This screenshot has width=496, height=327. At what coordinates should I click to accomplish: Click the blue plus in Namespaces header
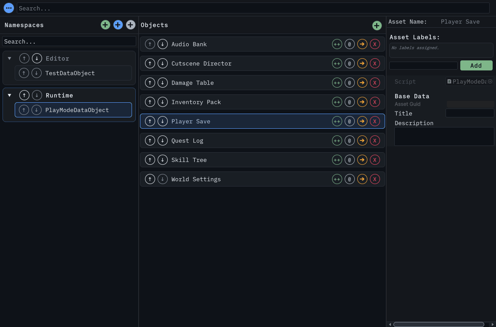(118, 25)
